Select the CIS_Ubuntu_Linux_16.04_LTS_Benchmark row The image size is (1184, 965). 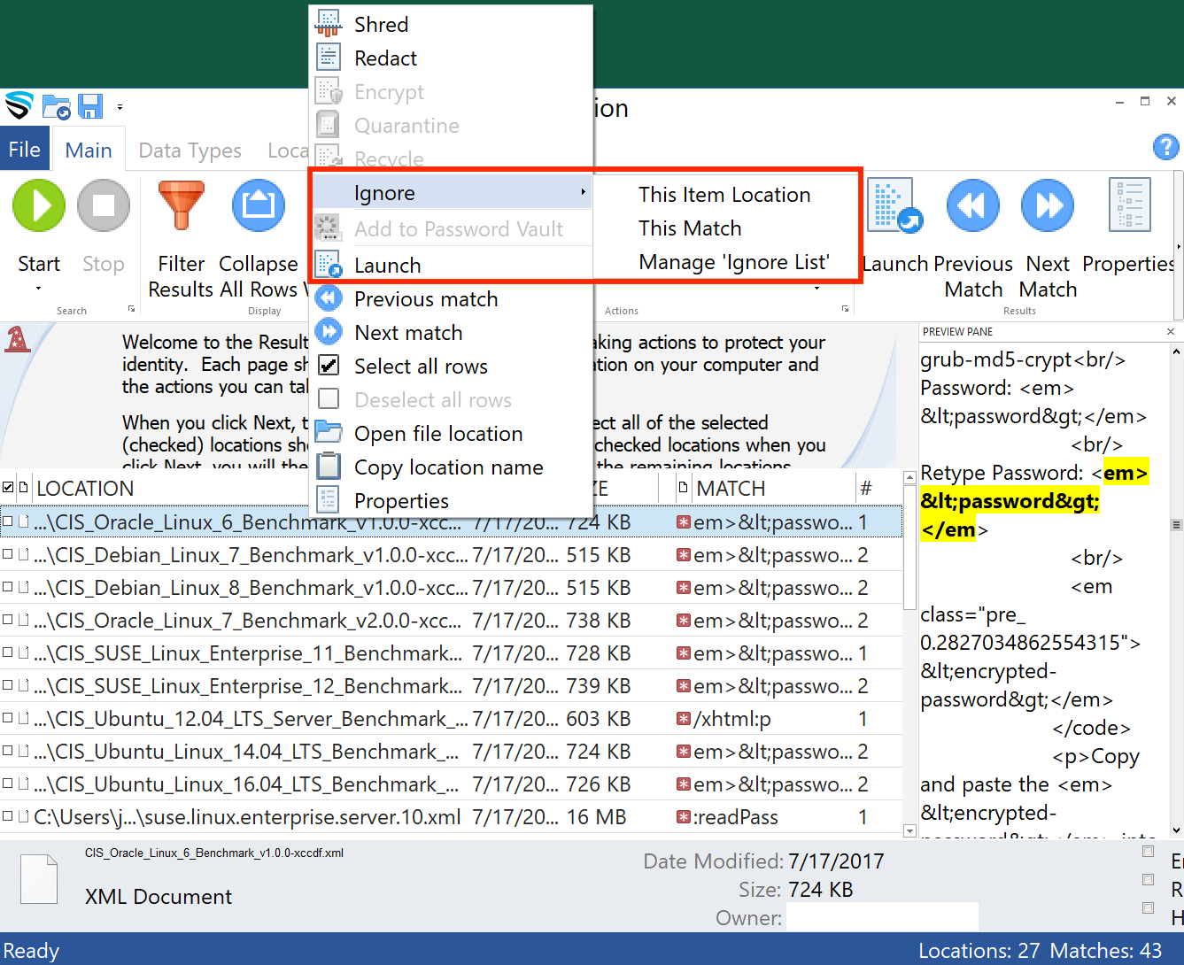(x=451, y=784)
